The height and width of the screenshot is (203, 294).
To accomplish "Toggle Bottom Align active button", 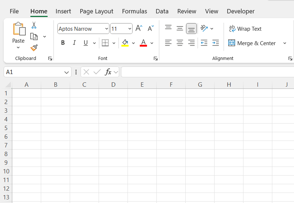I will click(x=191, y=29).
